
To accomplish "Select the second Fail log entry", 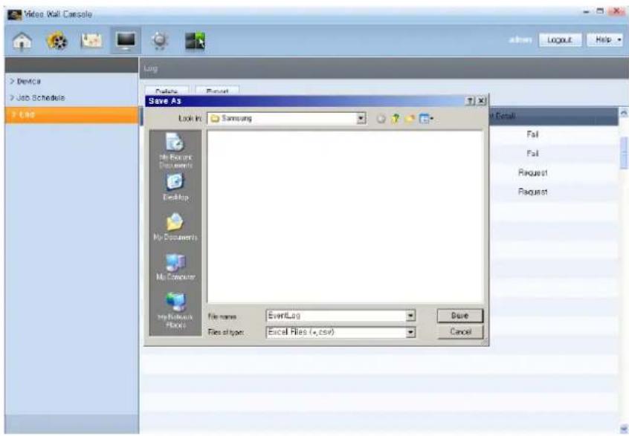I will (x=532, y=154).
